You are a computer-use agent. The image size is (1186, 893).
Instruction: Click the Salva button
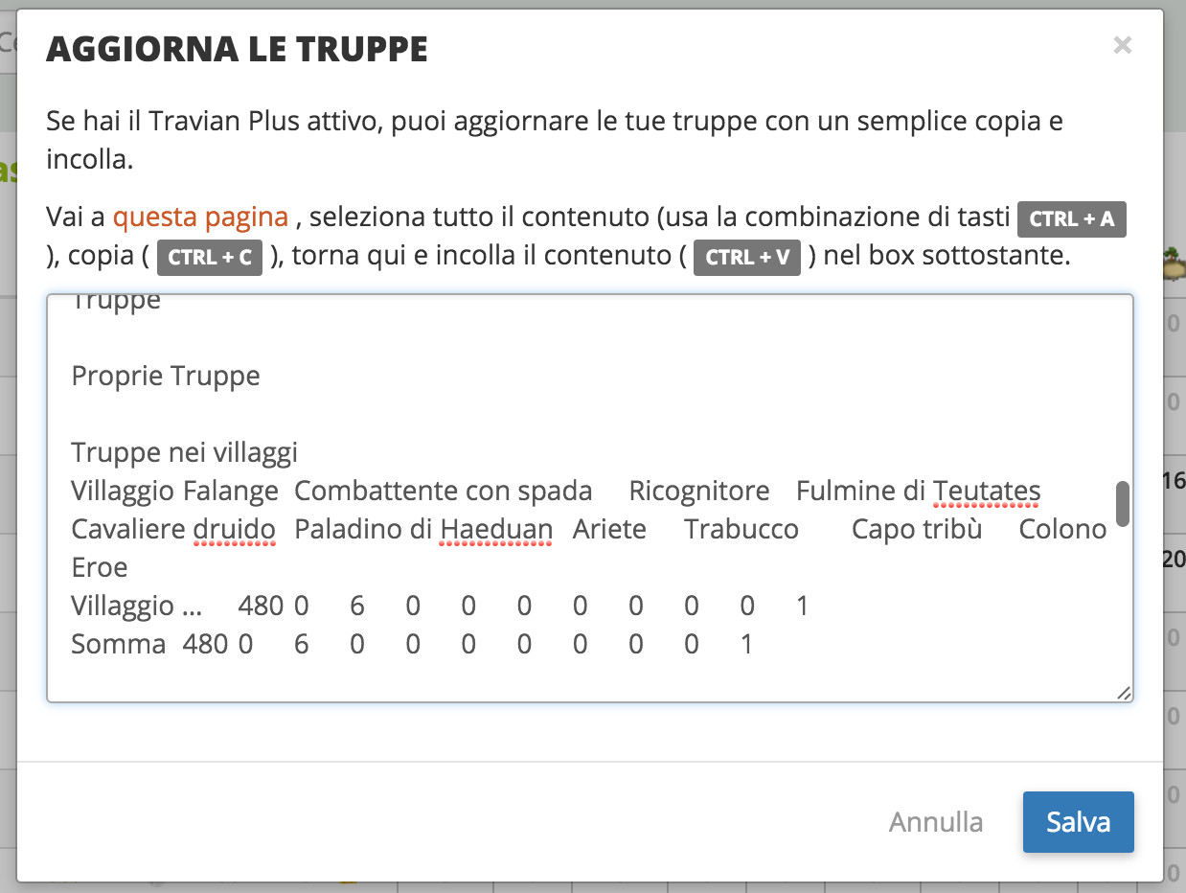coord(1078,822)
